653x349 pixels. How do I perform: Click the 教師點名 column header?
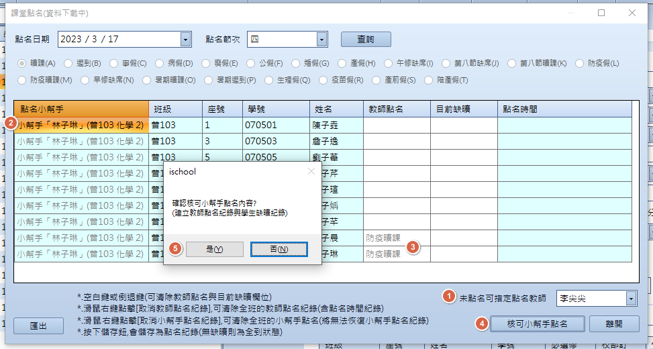pyautogui.click(x=396, y=109)
